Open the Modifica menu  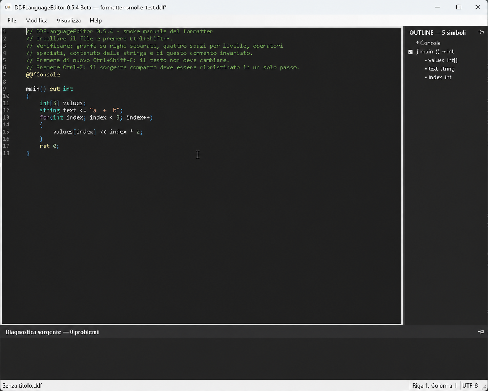click(37, 20)
